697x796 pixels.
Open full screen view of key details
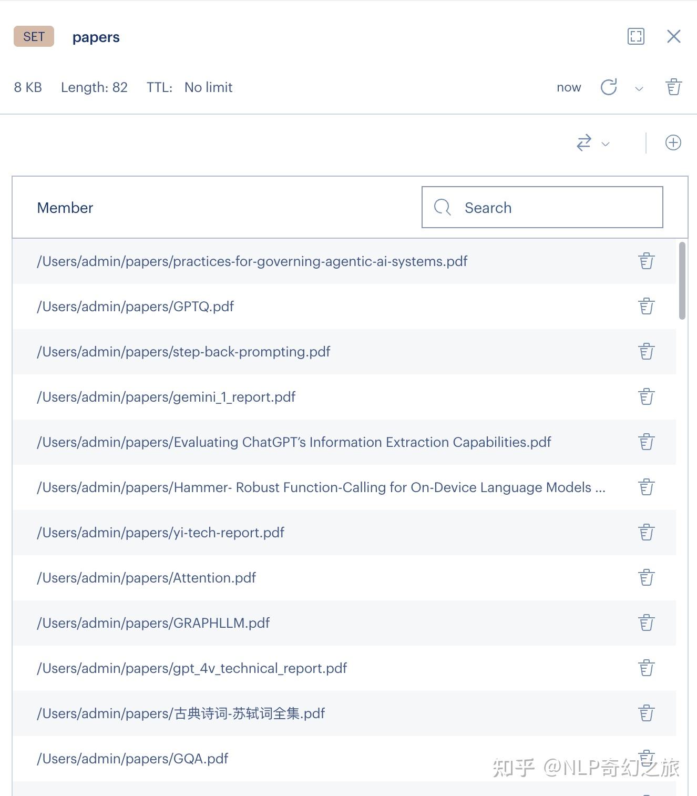point(635,36)
